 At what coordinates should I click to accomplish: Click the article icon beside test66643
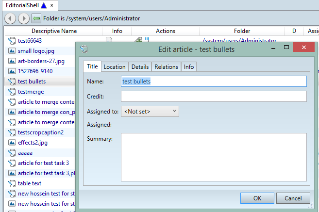click(12, 41)
